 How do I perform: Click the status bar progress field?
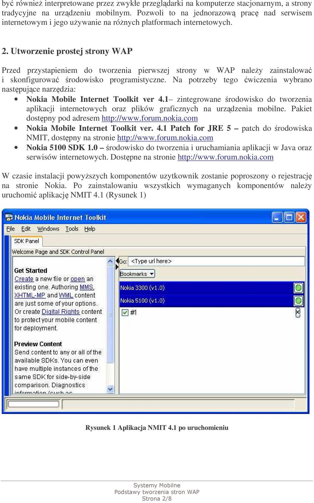[33, 404]
